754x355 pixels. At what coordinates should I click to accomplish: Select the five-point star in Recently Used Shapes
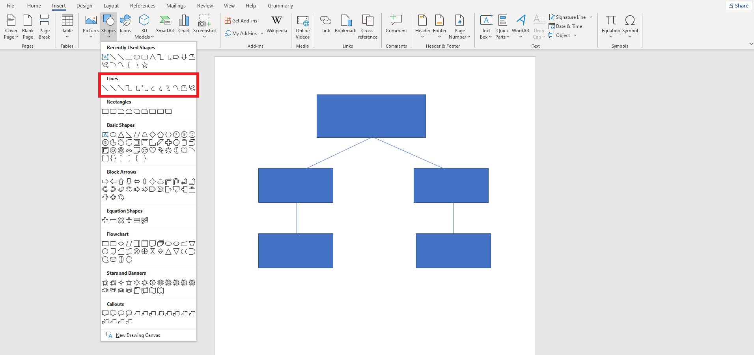click(145, 65)
